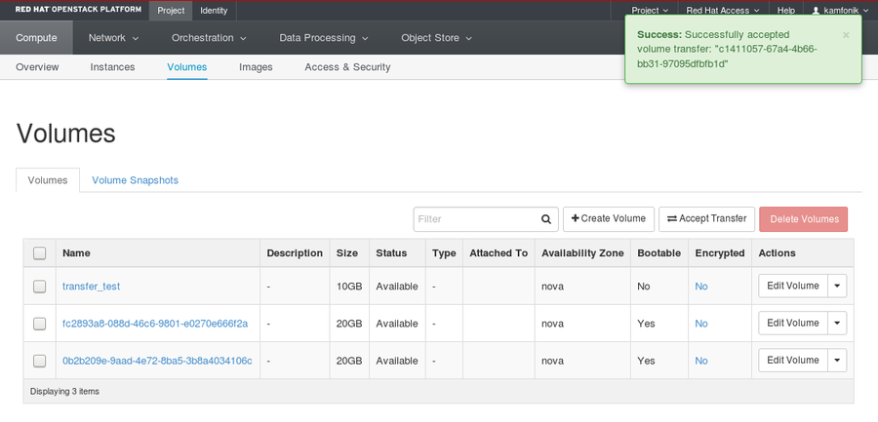This screenshot has height=422, width=878.
Task: Click Encrypted 'No' link for 0b2b209e volume
Action: coord(701,361)
